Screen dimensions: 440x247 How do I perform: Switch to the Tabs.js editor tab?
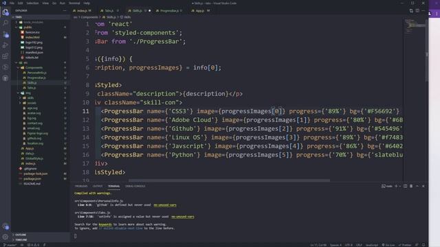tap(109, 11)
